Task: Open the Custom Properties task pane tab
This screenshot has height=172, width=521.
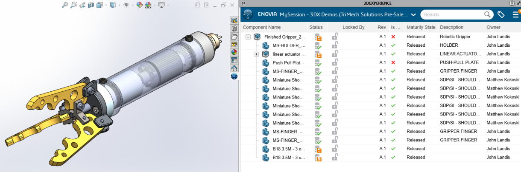Action: click(x=234, y=60)
